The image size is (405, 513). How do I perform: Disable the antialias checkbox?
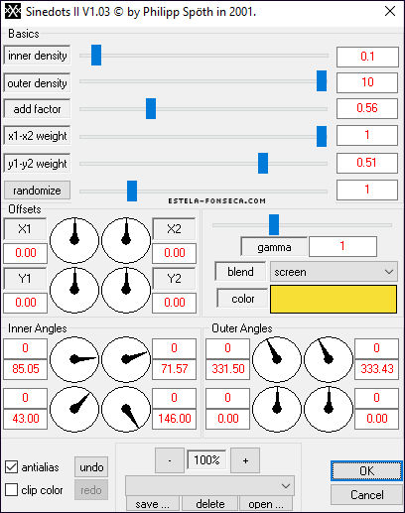12,467
